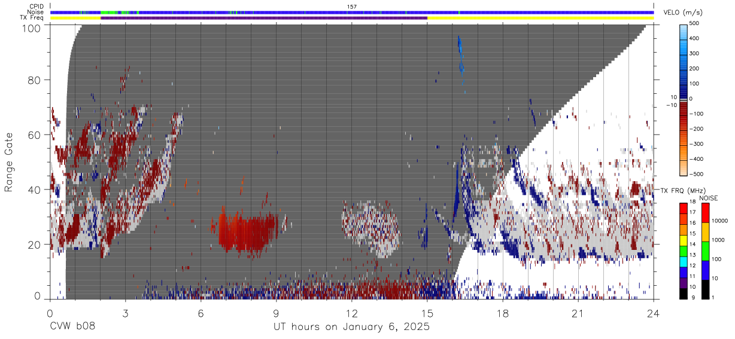
Task: Click the 18 MHz frequency scale label
Action: (x=693, y=204)
